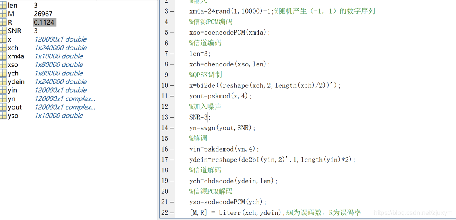This screenshot has height=220, width=456.
Task: Click the yin variable icon
Action: coord(3,90)
